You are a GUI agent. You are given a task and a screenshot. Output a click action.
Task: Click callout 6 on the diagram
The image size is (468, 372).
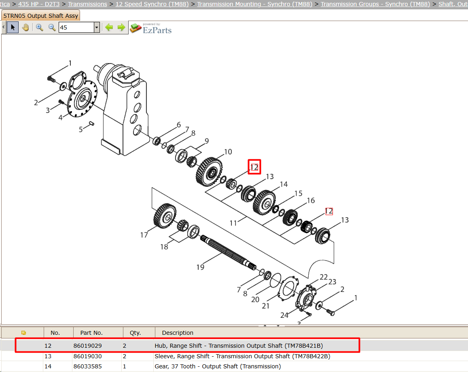(178, 125)
